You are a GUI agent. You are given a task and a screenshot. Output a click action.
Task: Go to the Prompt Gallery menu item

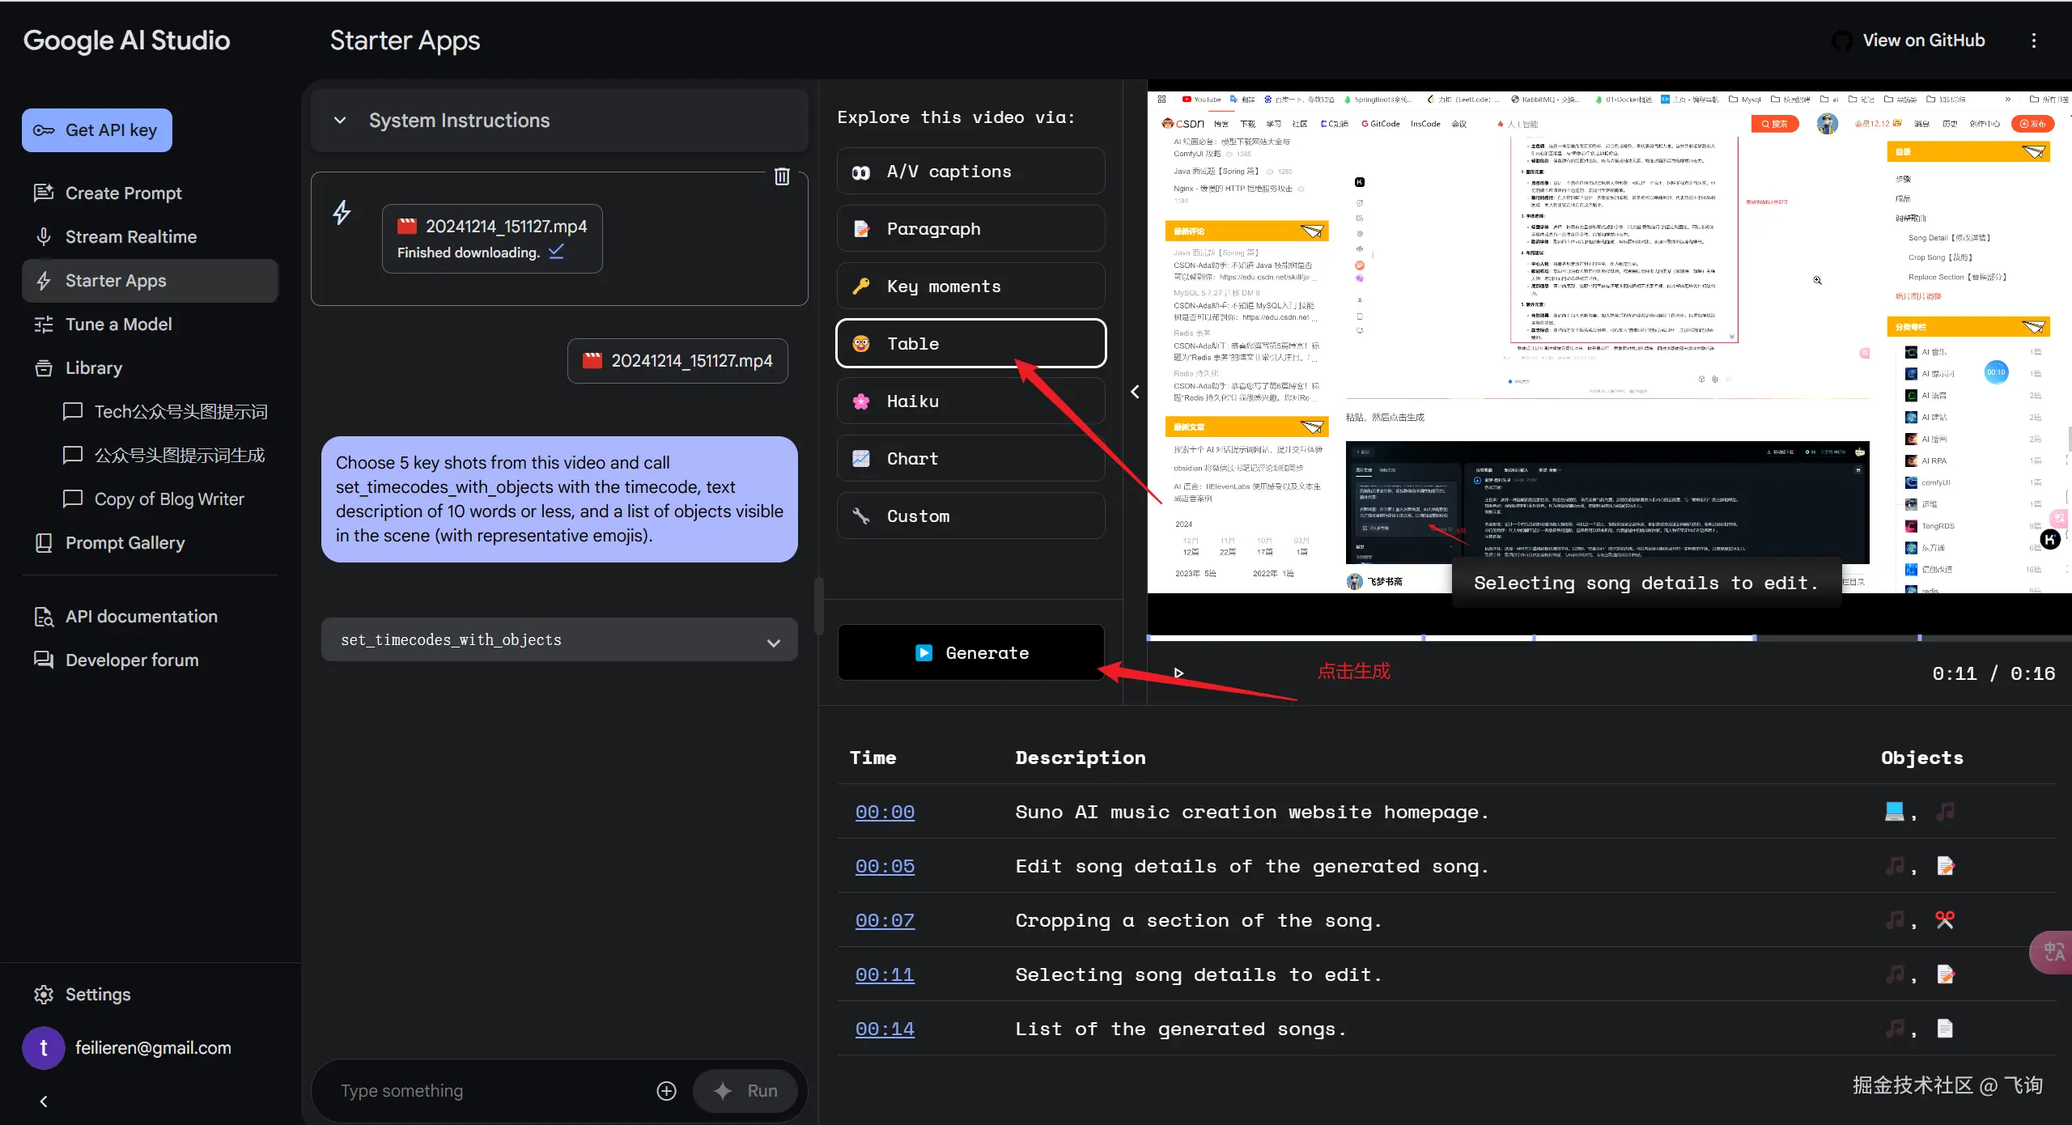click(125, 543)
